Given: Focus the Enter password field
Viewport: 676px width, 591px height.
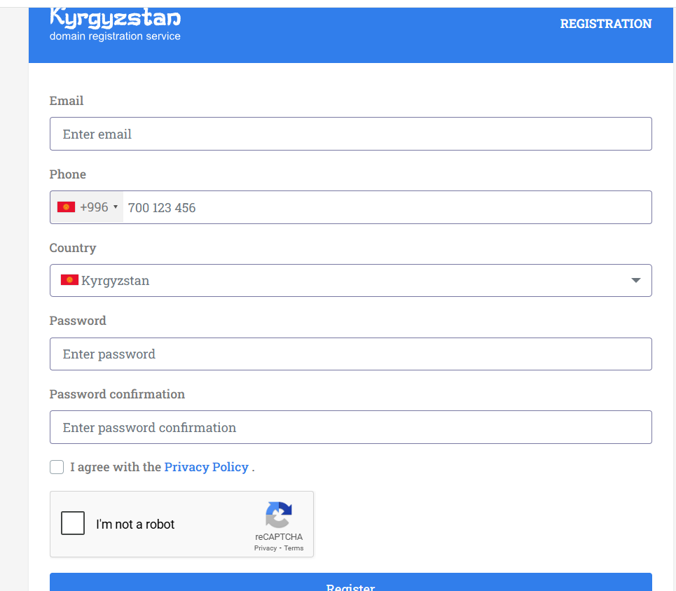Looking at the screenshot, I should pyautogui.click(x=350, y=354).
